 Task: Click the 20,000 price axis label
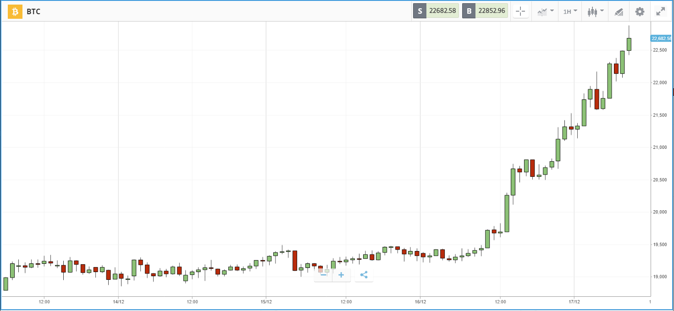pyautogui.click(x=660, y=212)
